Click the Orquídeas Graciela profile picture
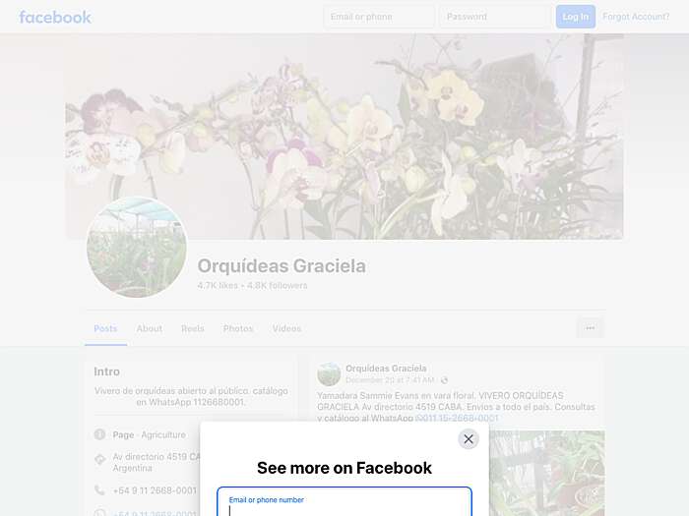Image resolution: width=689 pixels, height=516 pixels. pyautogui.click(x=137, y=247)
